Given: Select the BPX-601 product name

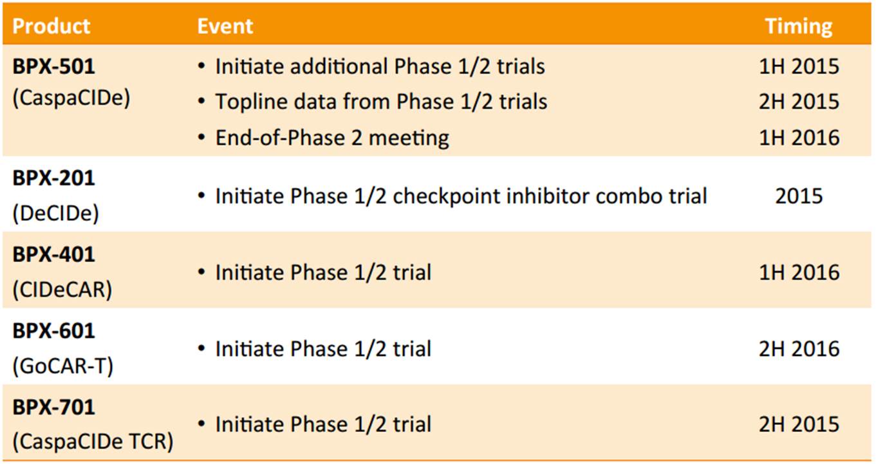Looking at the screenshot, I should tap(53, 331).
